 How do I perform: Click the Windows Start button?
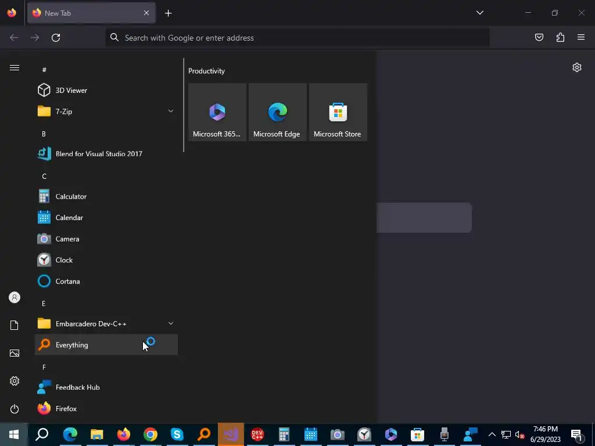click(14, 434)
